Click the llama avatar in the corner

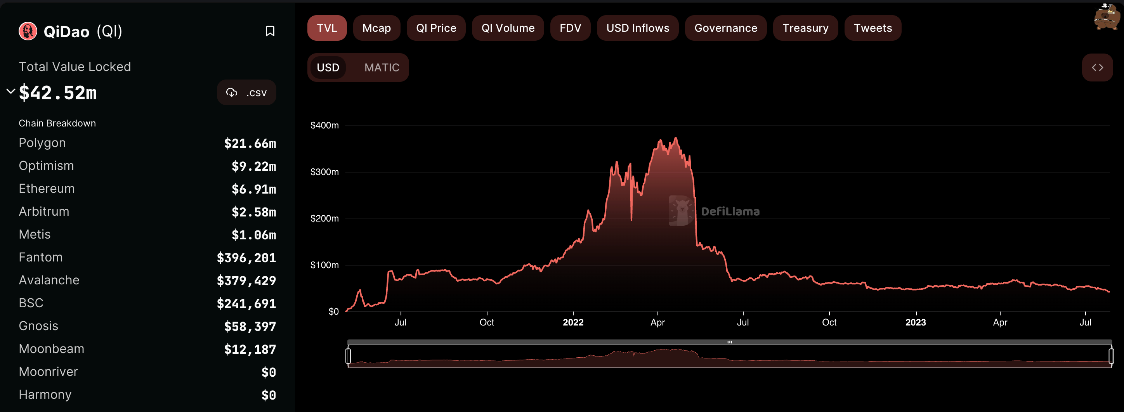1106,17
